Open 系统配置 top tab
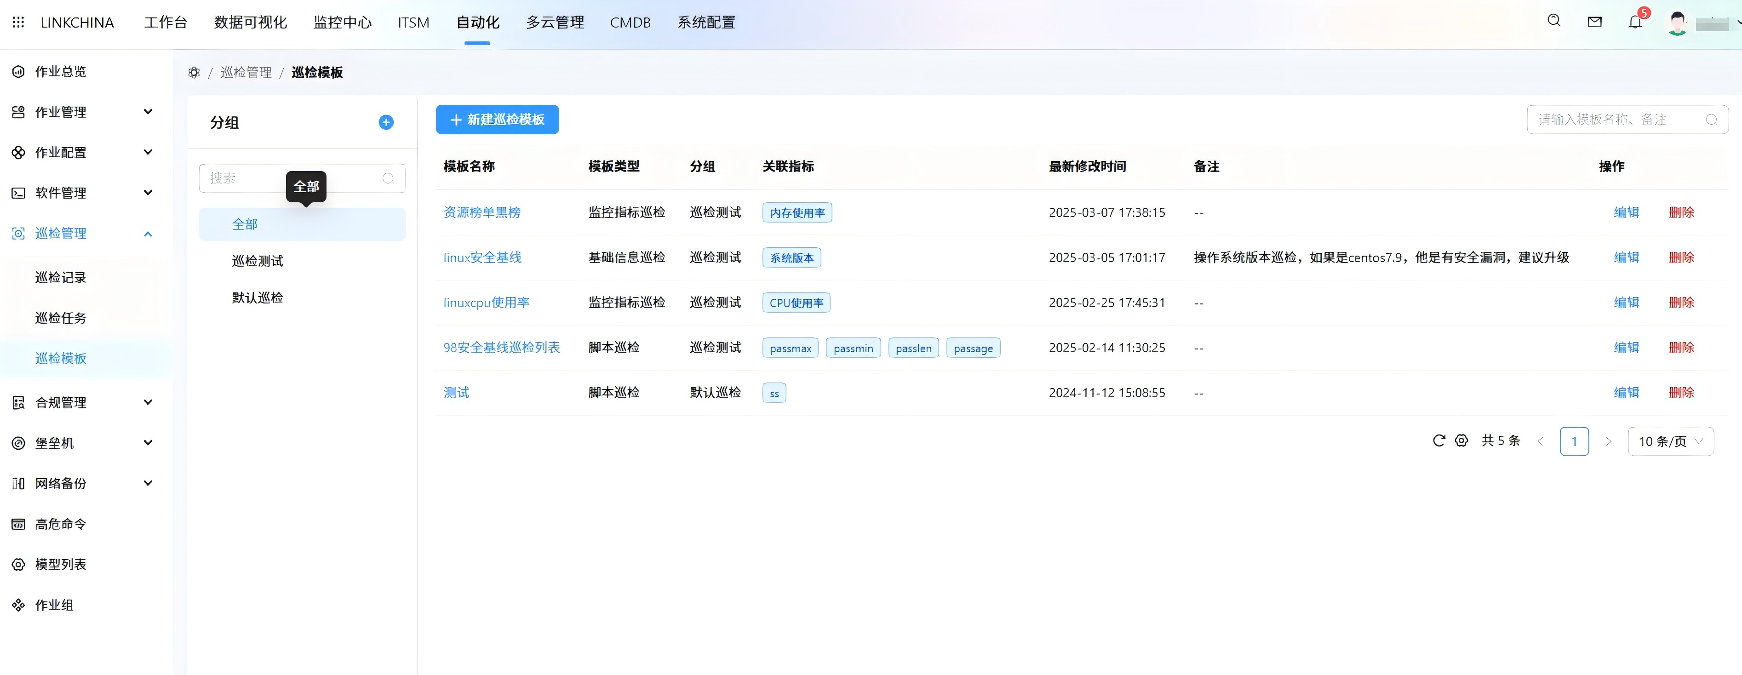 tap(706, 23)
